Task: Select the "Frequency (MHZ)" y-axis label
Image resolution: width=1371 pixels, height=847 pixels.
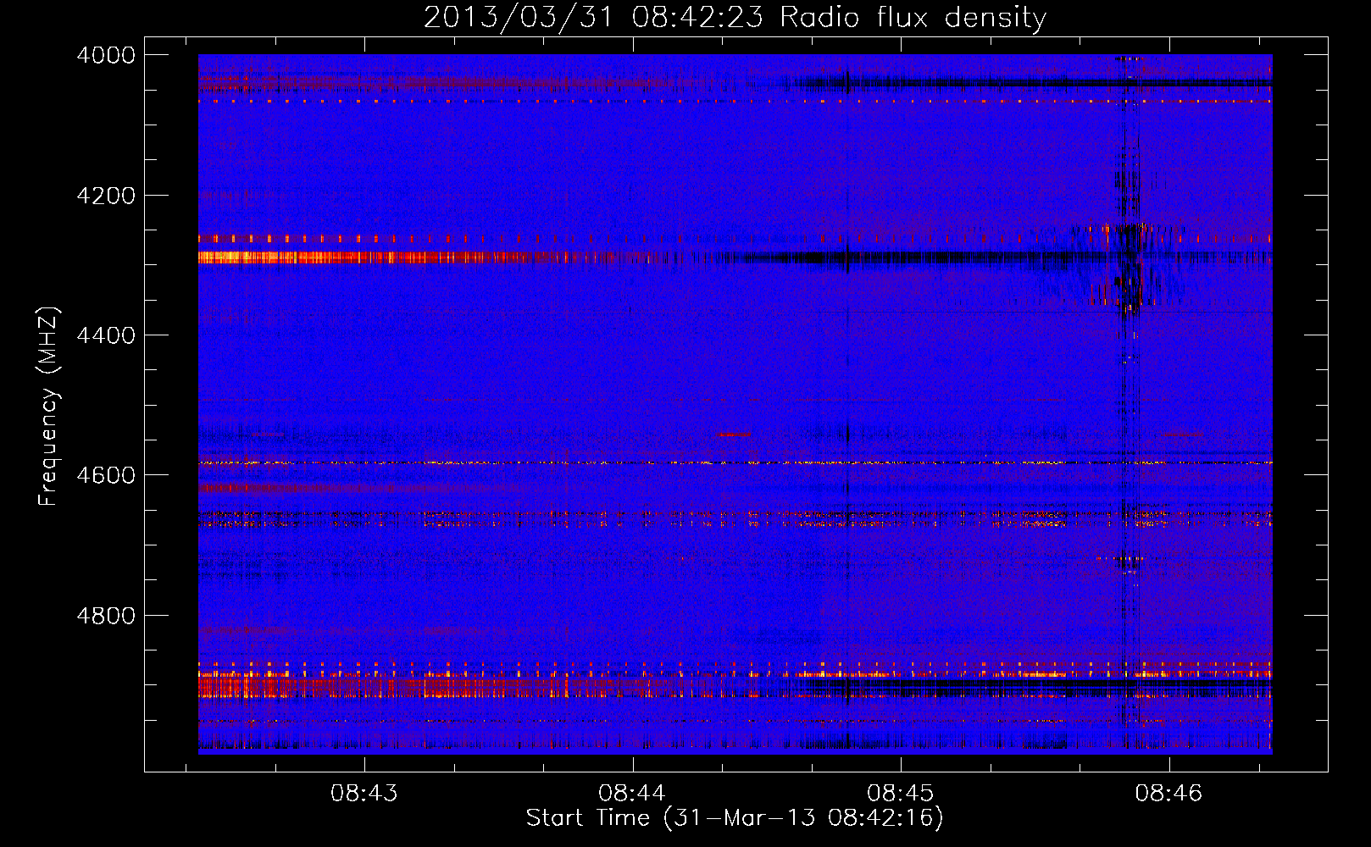Action: click(48, 407)
